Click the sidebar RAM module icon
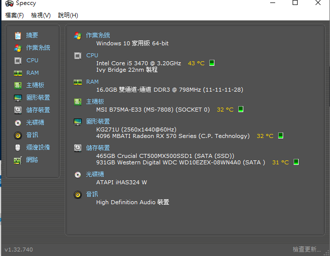Viewport: 330px width, 256px height. tap(18, 73)
